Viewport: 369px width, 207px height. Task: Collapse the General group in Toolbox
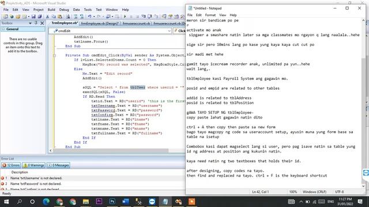pyautogui.click(x=3, y=29)
